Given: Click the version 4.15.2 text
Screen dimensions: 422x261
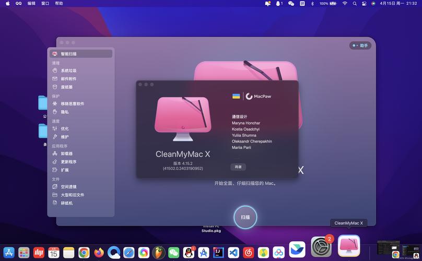Looking at the screenshot, I should click(183, 163).
